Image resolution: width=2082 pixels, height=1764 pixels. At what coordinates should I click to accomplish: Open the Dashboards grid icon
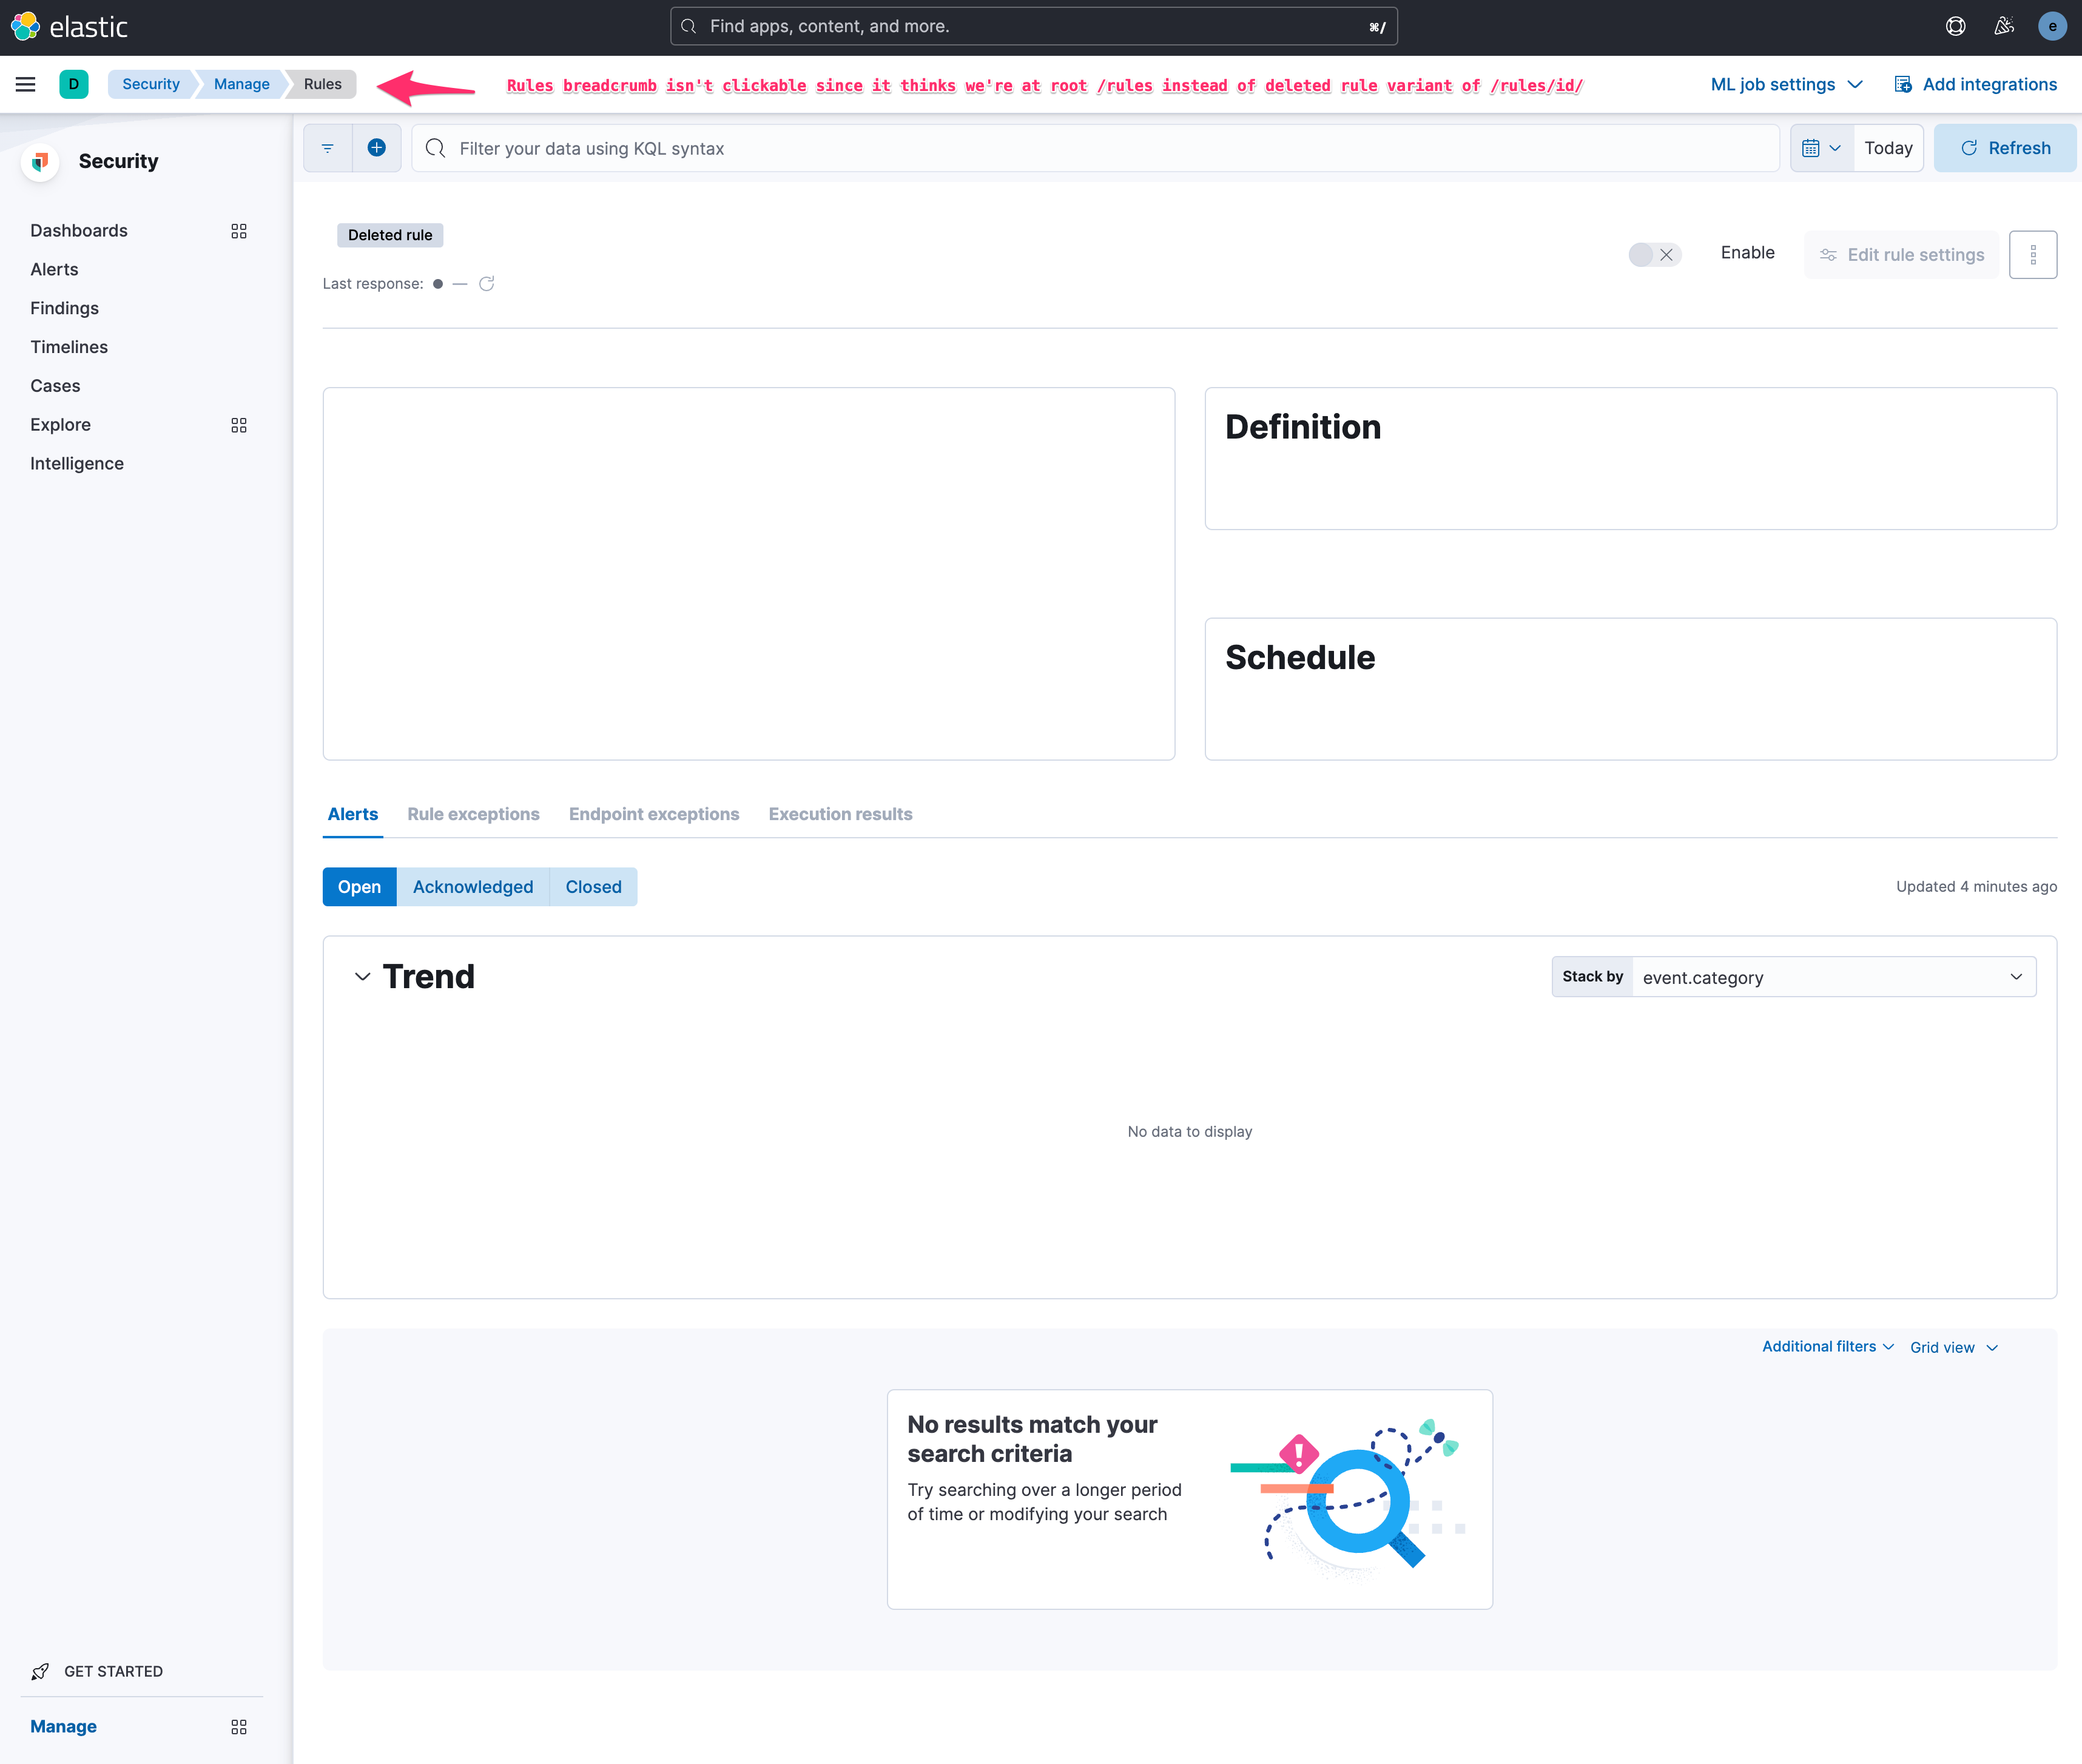(239, 231)
